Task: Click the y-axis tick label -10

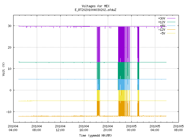Action: point(9,112)
